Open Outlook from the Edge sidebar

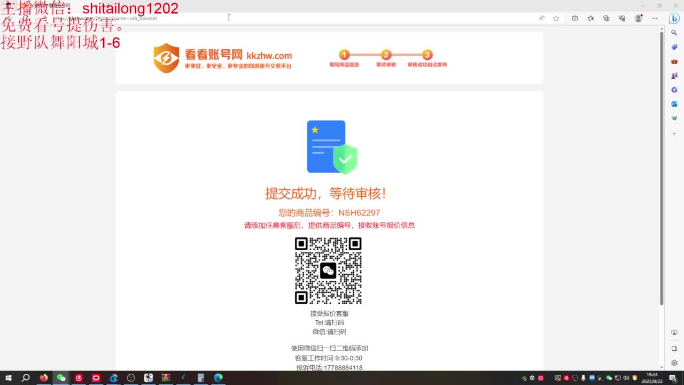[674, 104]
